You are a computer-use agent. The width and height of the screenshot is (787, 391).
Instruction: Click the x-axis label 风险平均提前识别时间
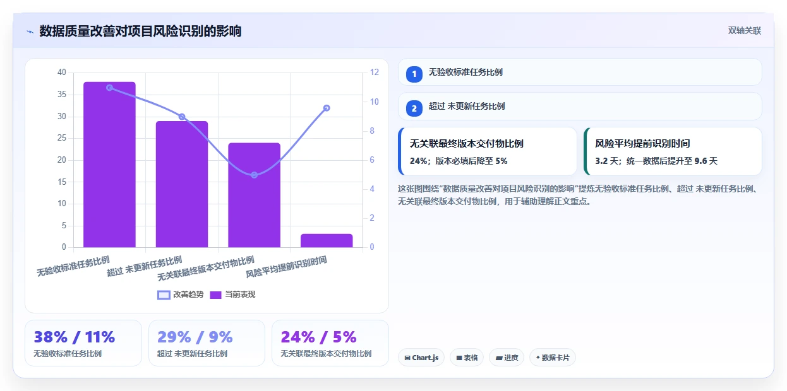coord(287,267)
